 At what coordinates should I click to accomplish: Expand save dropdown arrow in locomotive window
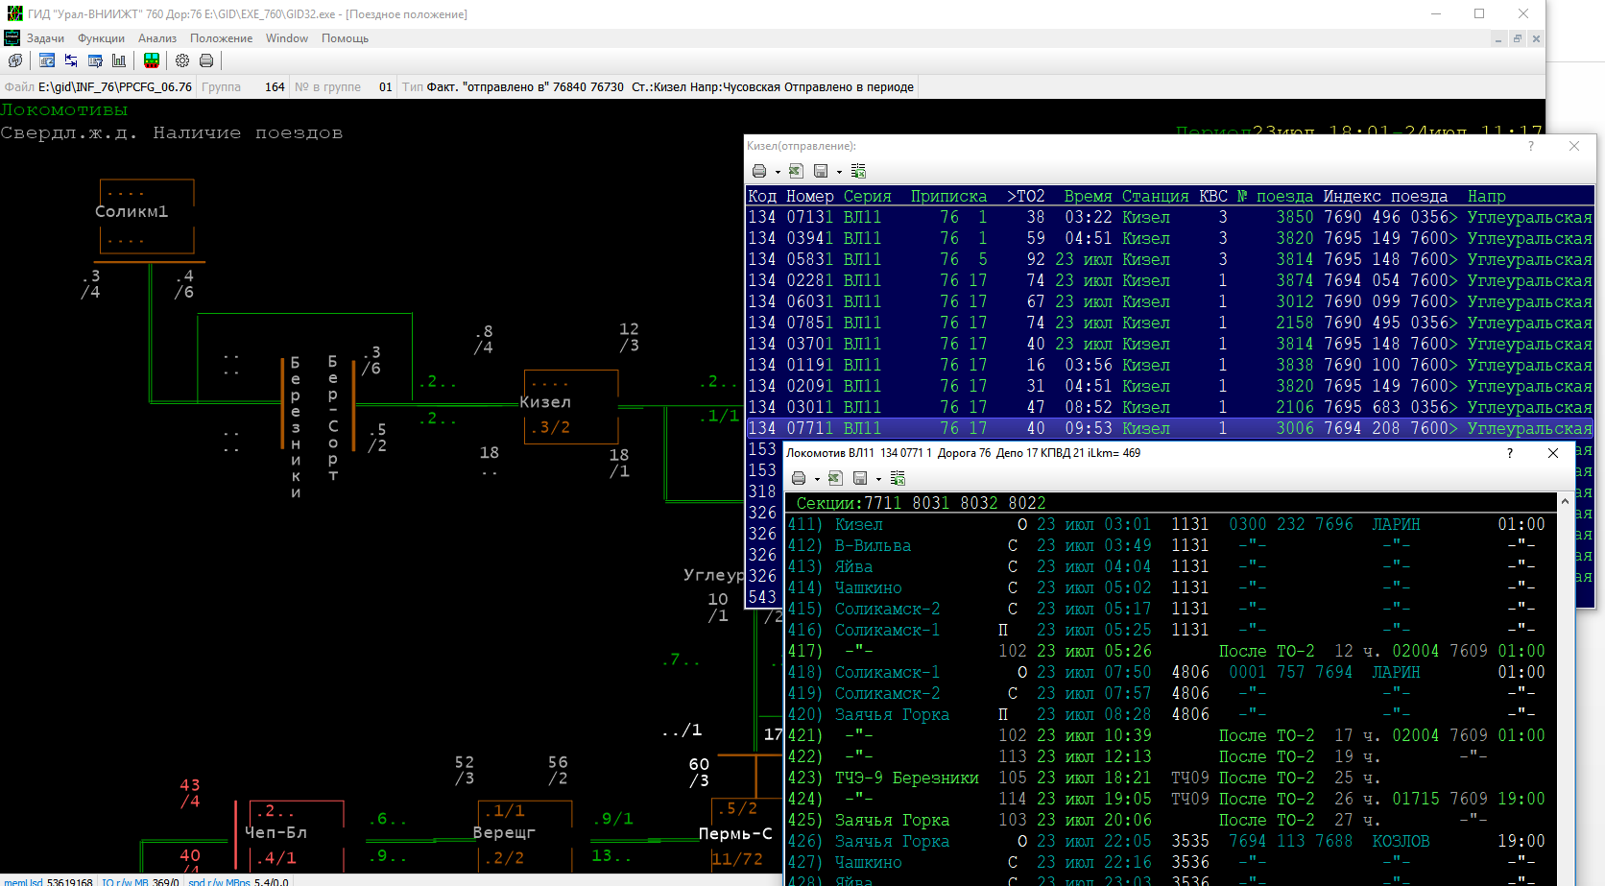click(878, 480)
